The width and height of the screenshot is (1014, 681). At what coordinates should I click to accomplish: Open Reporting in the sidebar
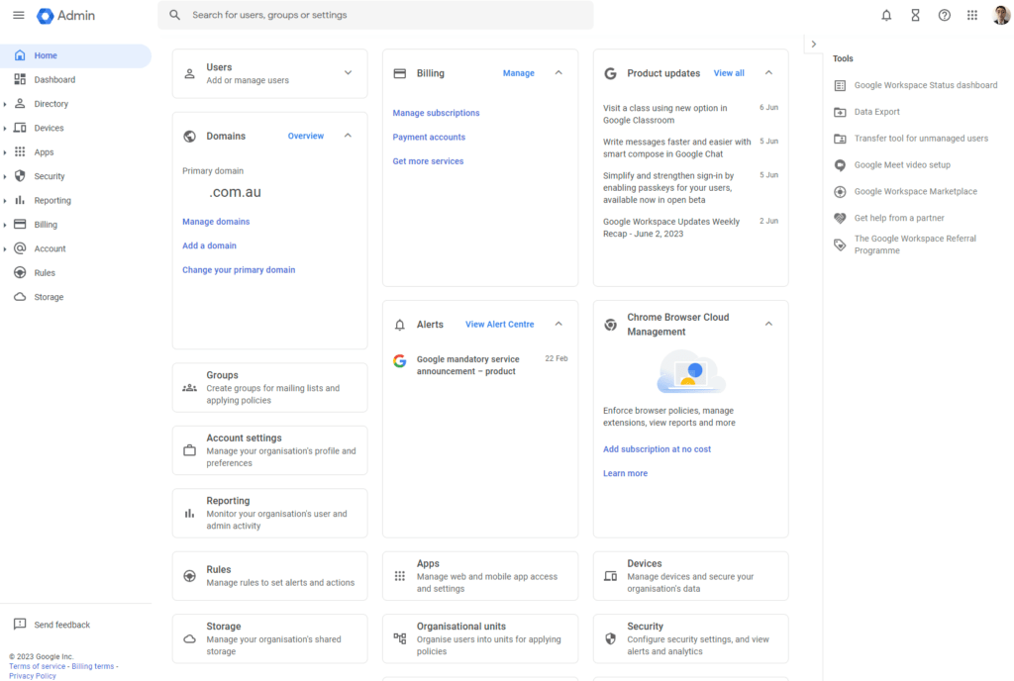coord(75,200)
